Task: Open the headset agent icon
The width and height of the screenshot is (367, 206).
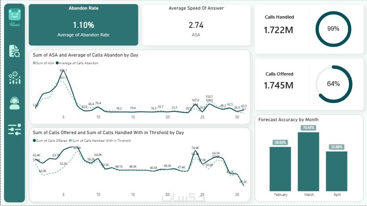Action: pyautogui.click(x=15, y=103)
